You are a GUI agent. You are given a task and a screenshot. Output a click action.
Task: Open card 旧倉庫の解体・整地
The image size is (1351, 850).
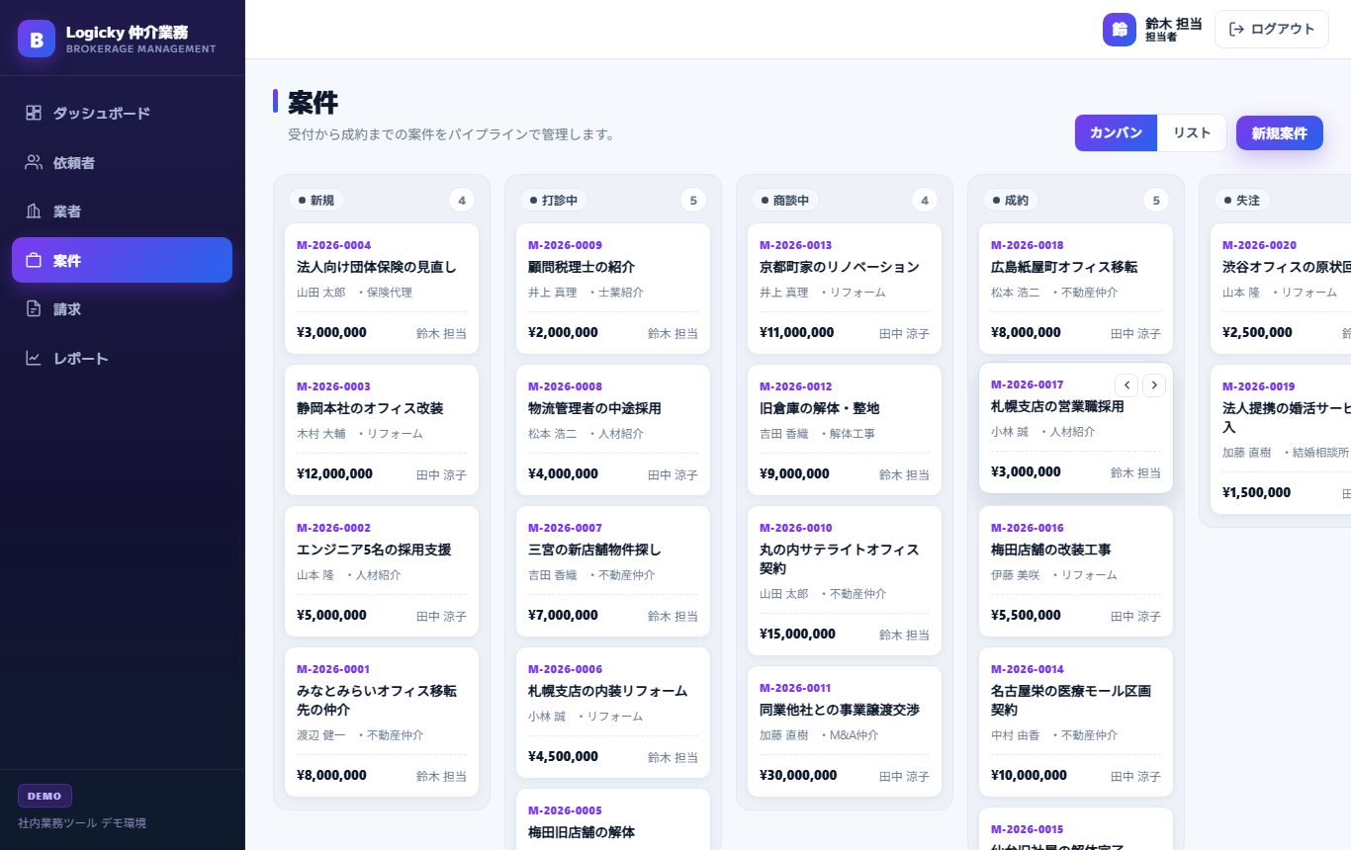tap(845, 430)
